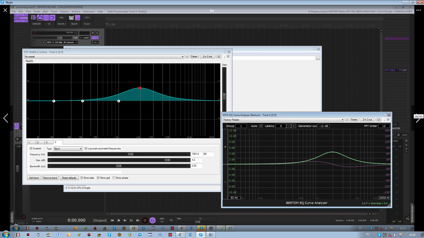This screenshot has height=238, width=424.
Task: Go to project start in transport
Action: coord(112,220)
